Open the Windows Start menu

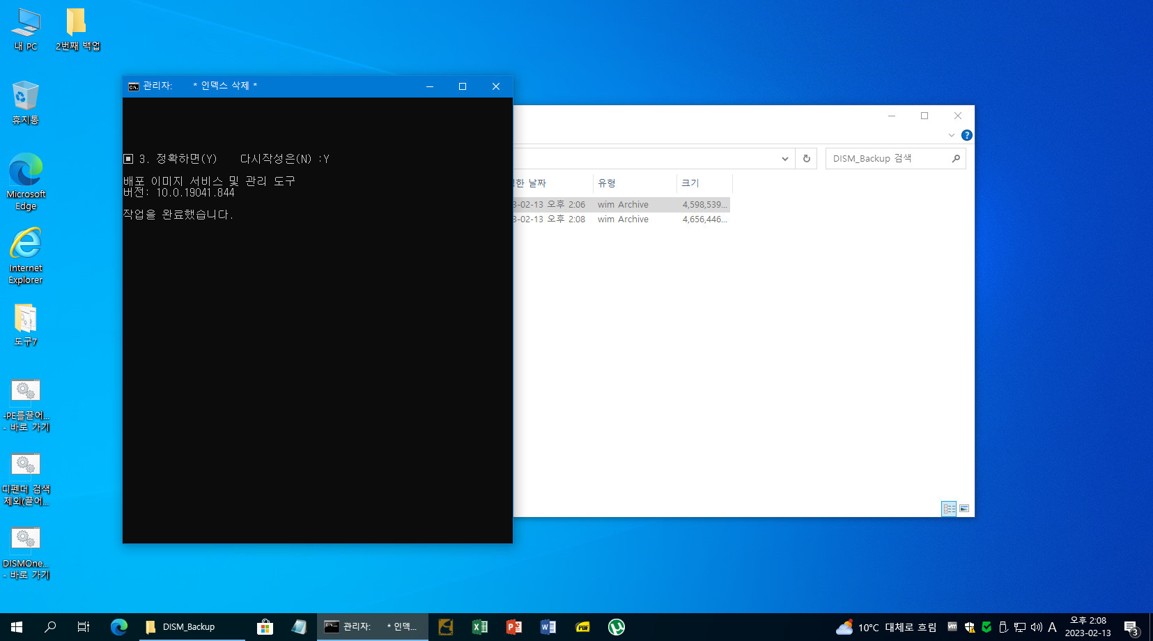pos(17,627)
